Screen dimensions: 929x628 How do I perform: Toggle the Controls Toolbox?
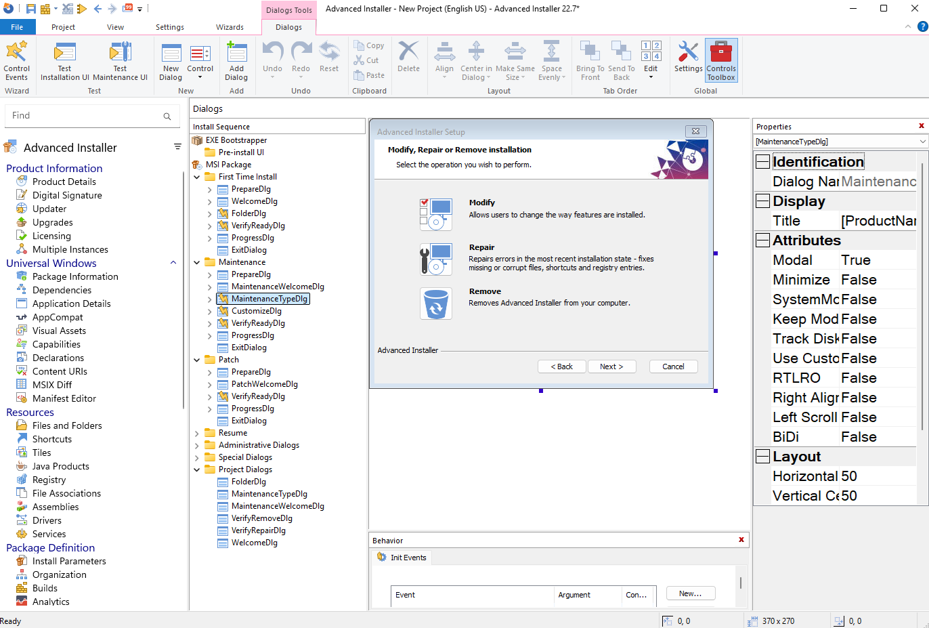[721, 60]
